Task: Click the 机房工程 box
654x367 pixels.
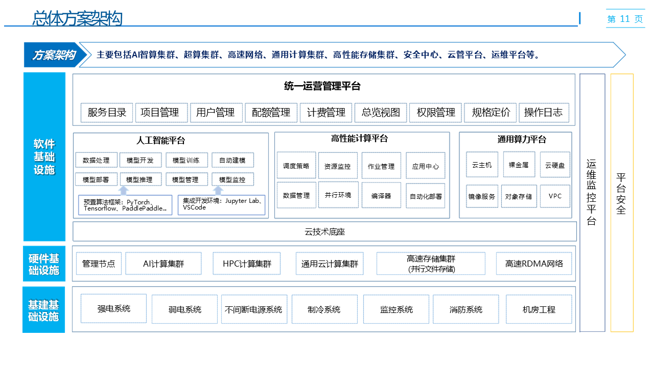Action: (x=539, y=309)
